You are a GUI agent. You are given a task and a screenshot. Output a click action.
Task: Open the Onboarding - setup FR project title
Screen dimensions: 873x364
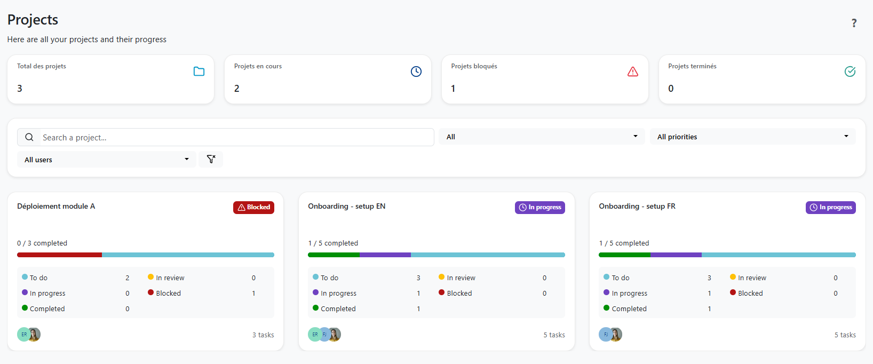tap(637, 206)
